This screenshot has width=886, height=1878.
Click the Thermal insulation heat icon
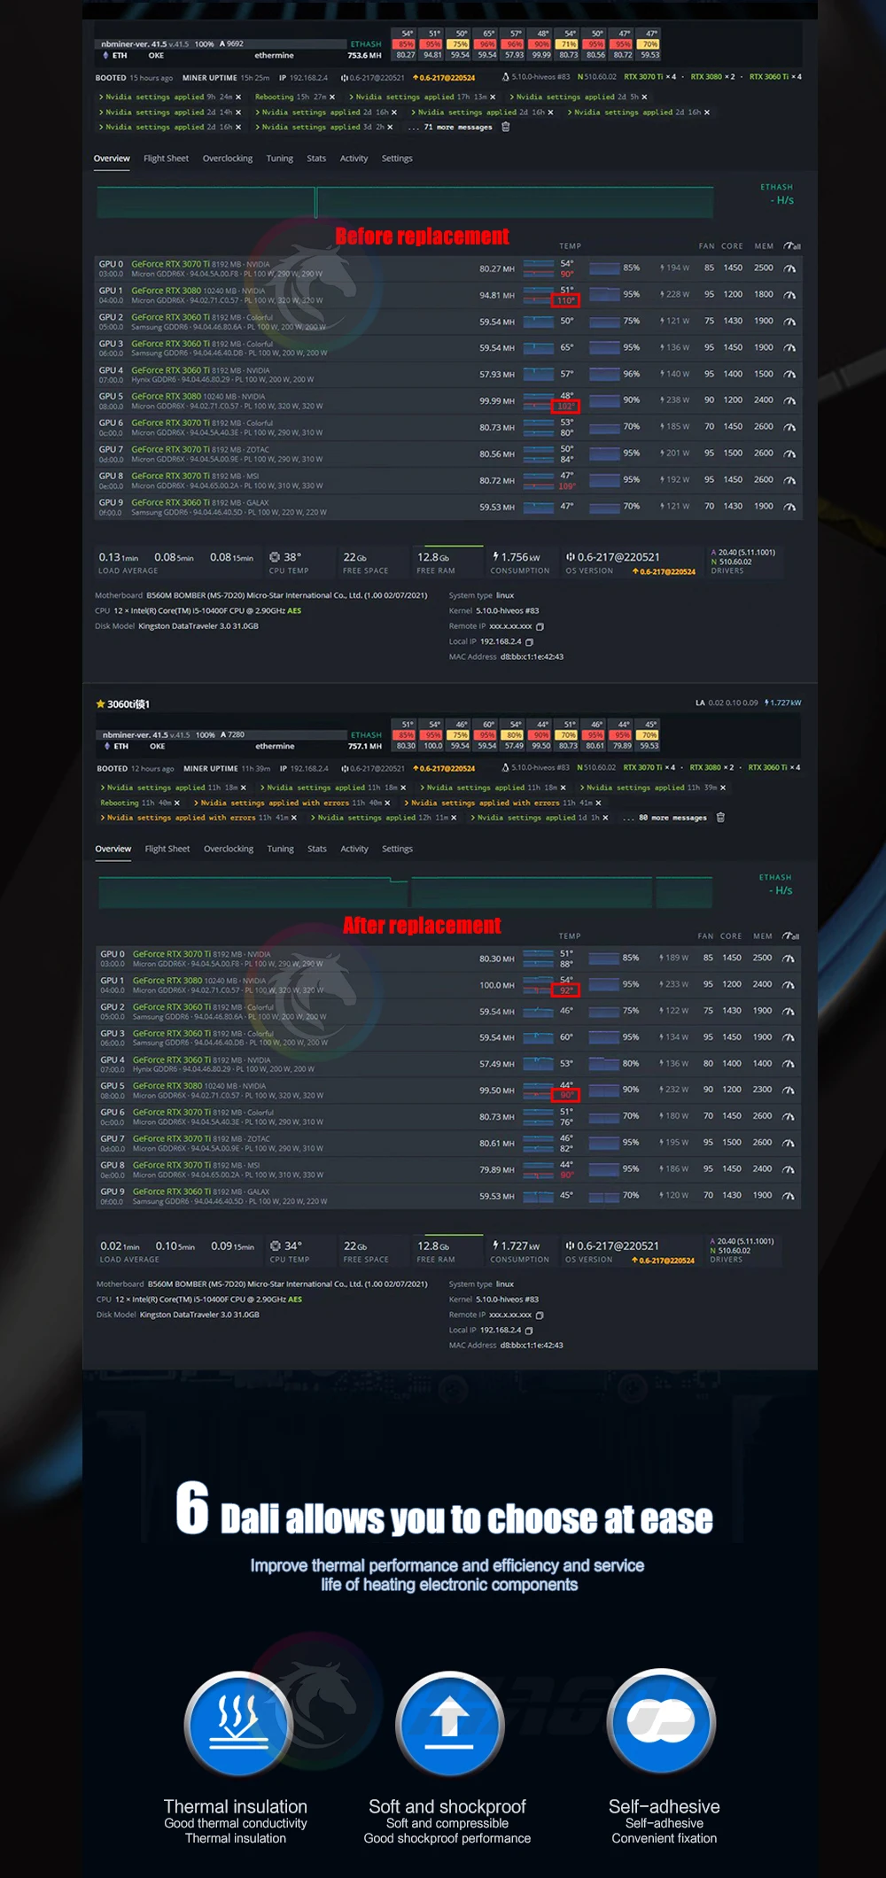tap(237, 1723)
